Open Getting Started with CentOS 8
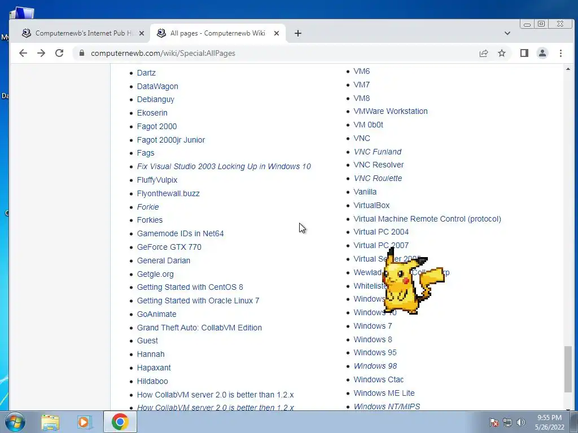This screenshot has height=433, width=578. [190, 287]
